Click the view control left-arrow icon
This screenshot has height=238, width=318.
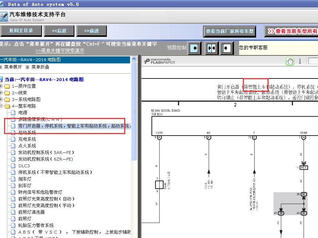click(x=227, y=48)
